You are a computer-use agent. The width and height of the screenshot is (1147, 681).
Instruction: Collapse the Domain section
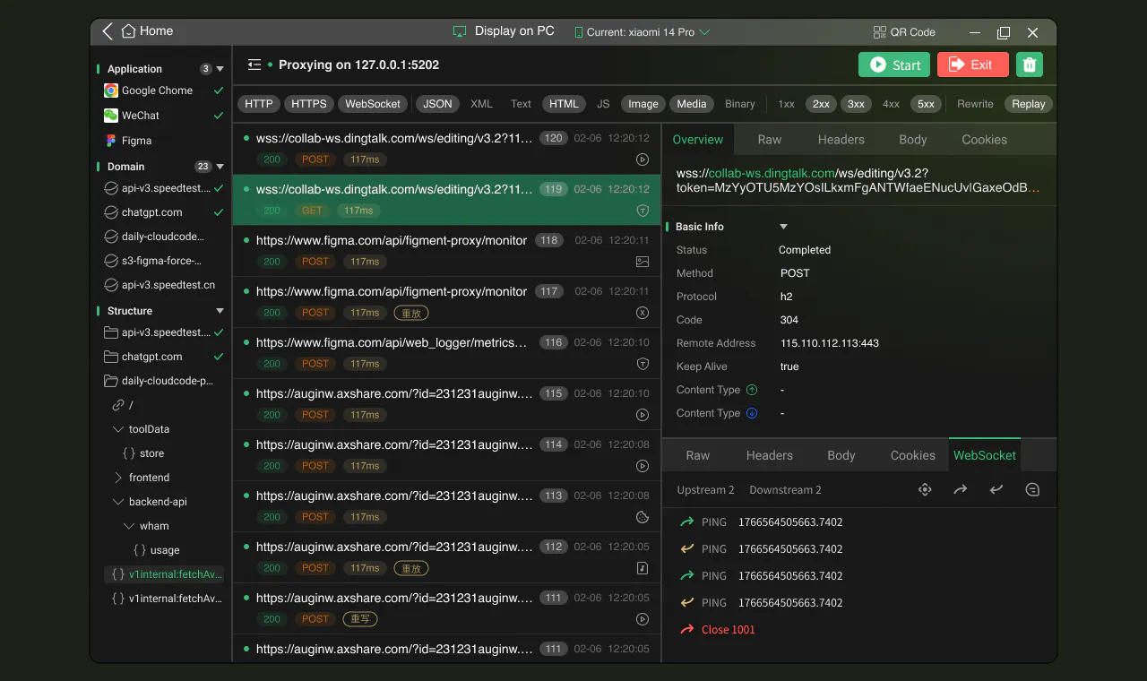[220, 167]
